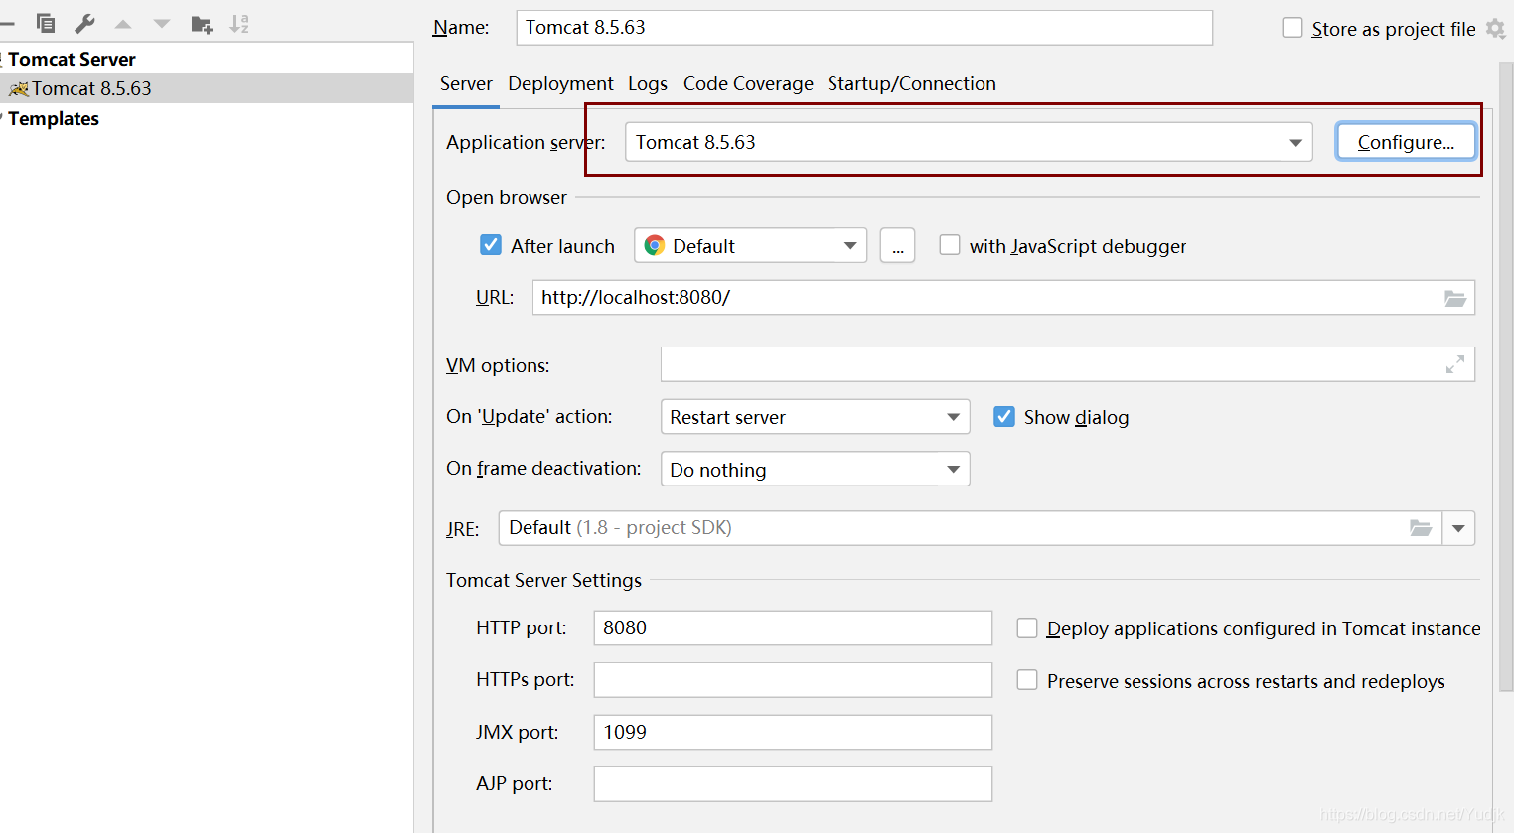Uncheck the After launch checkbox
Viewport: 1514px width, 833px height.
click(491, 245)
